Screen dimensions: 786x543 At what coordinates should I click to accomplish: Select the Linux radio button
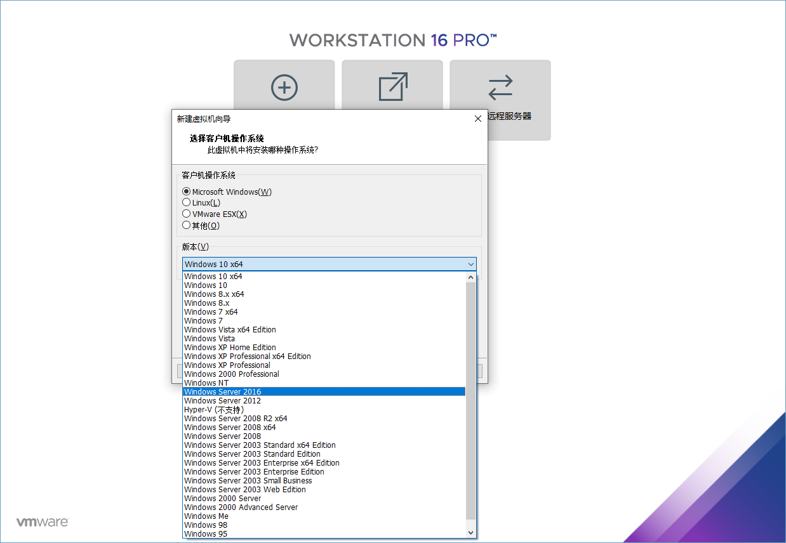[186, 202]
